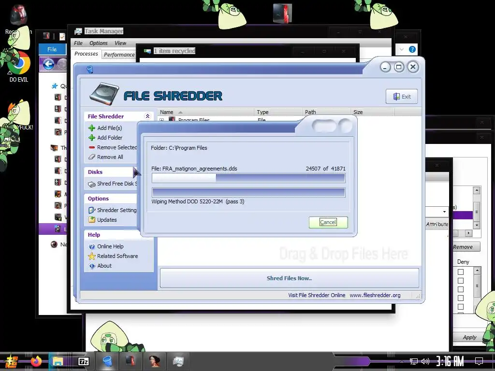Sort list by Size column header
Screen dimensions: 495x371
tap(372, 112)
